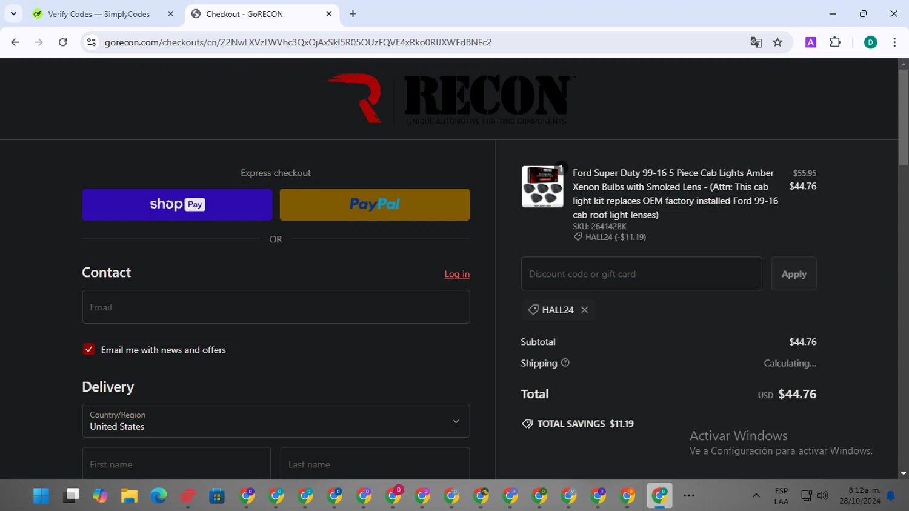The width and height of the screenshot is (909, 511).
Task: Click the gorecon.com URL in the address bar
Action: pyautogui.click(x=298, y=42)
